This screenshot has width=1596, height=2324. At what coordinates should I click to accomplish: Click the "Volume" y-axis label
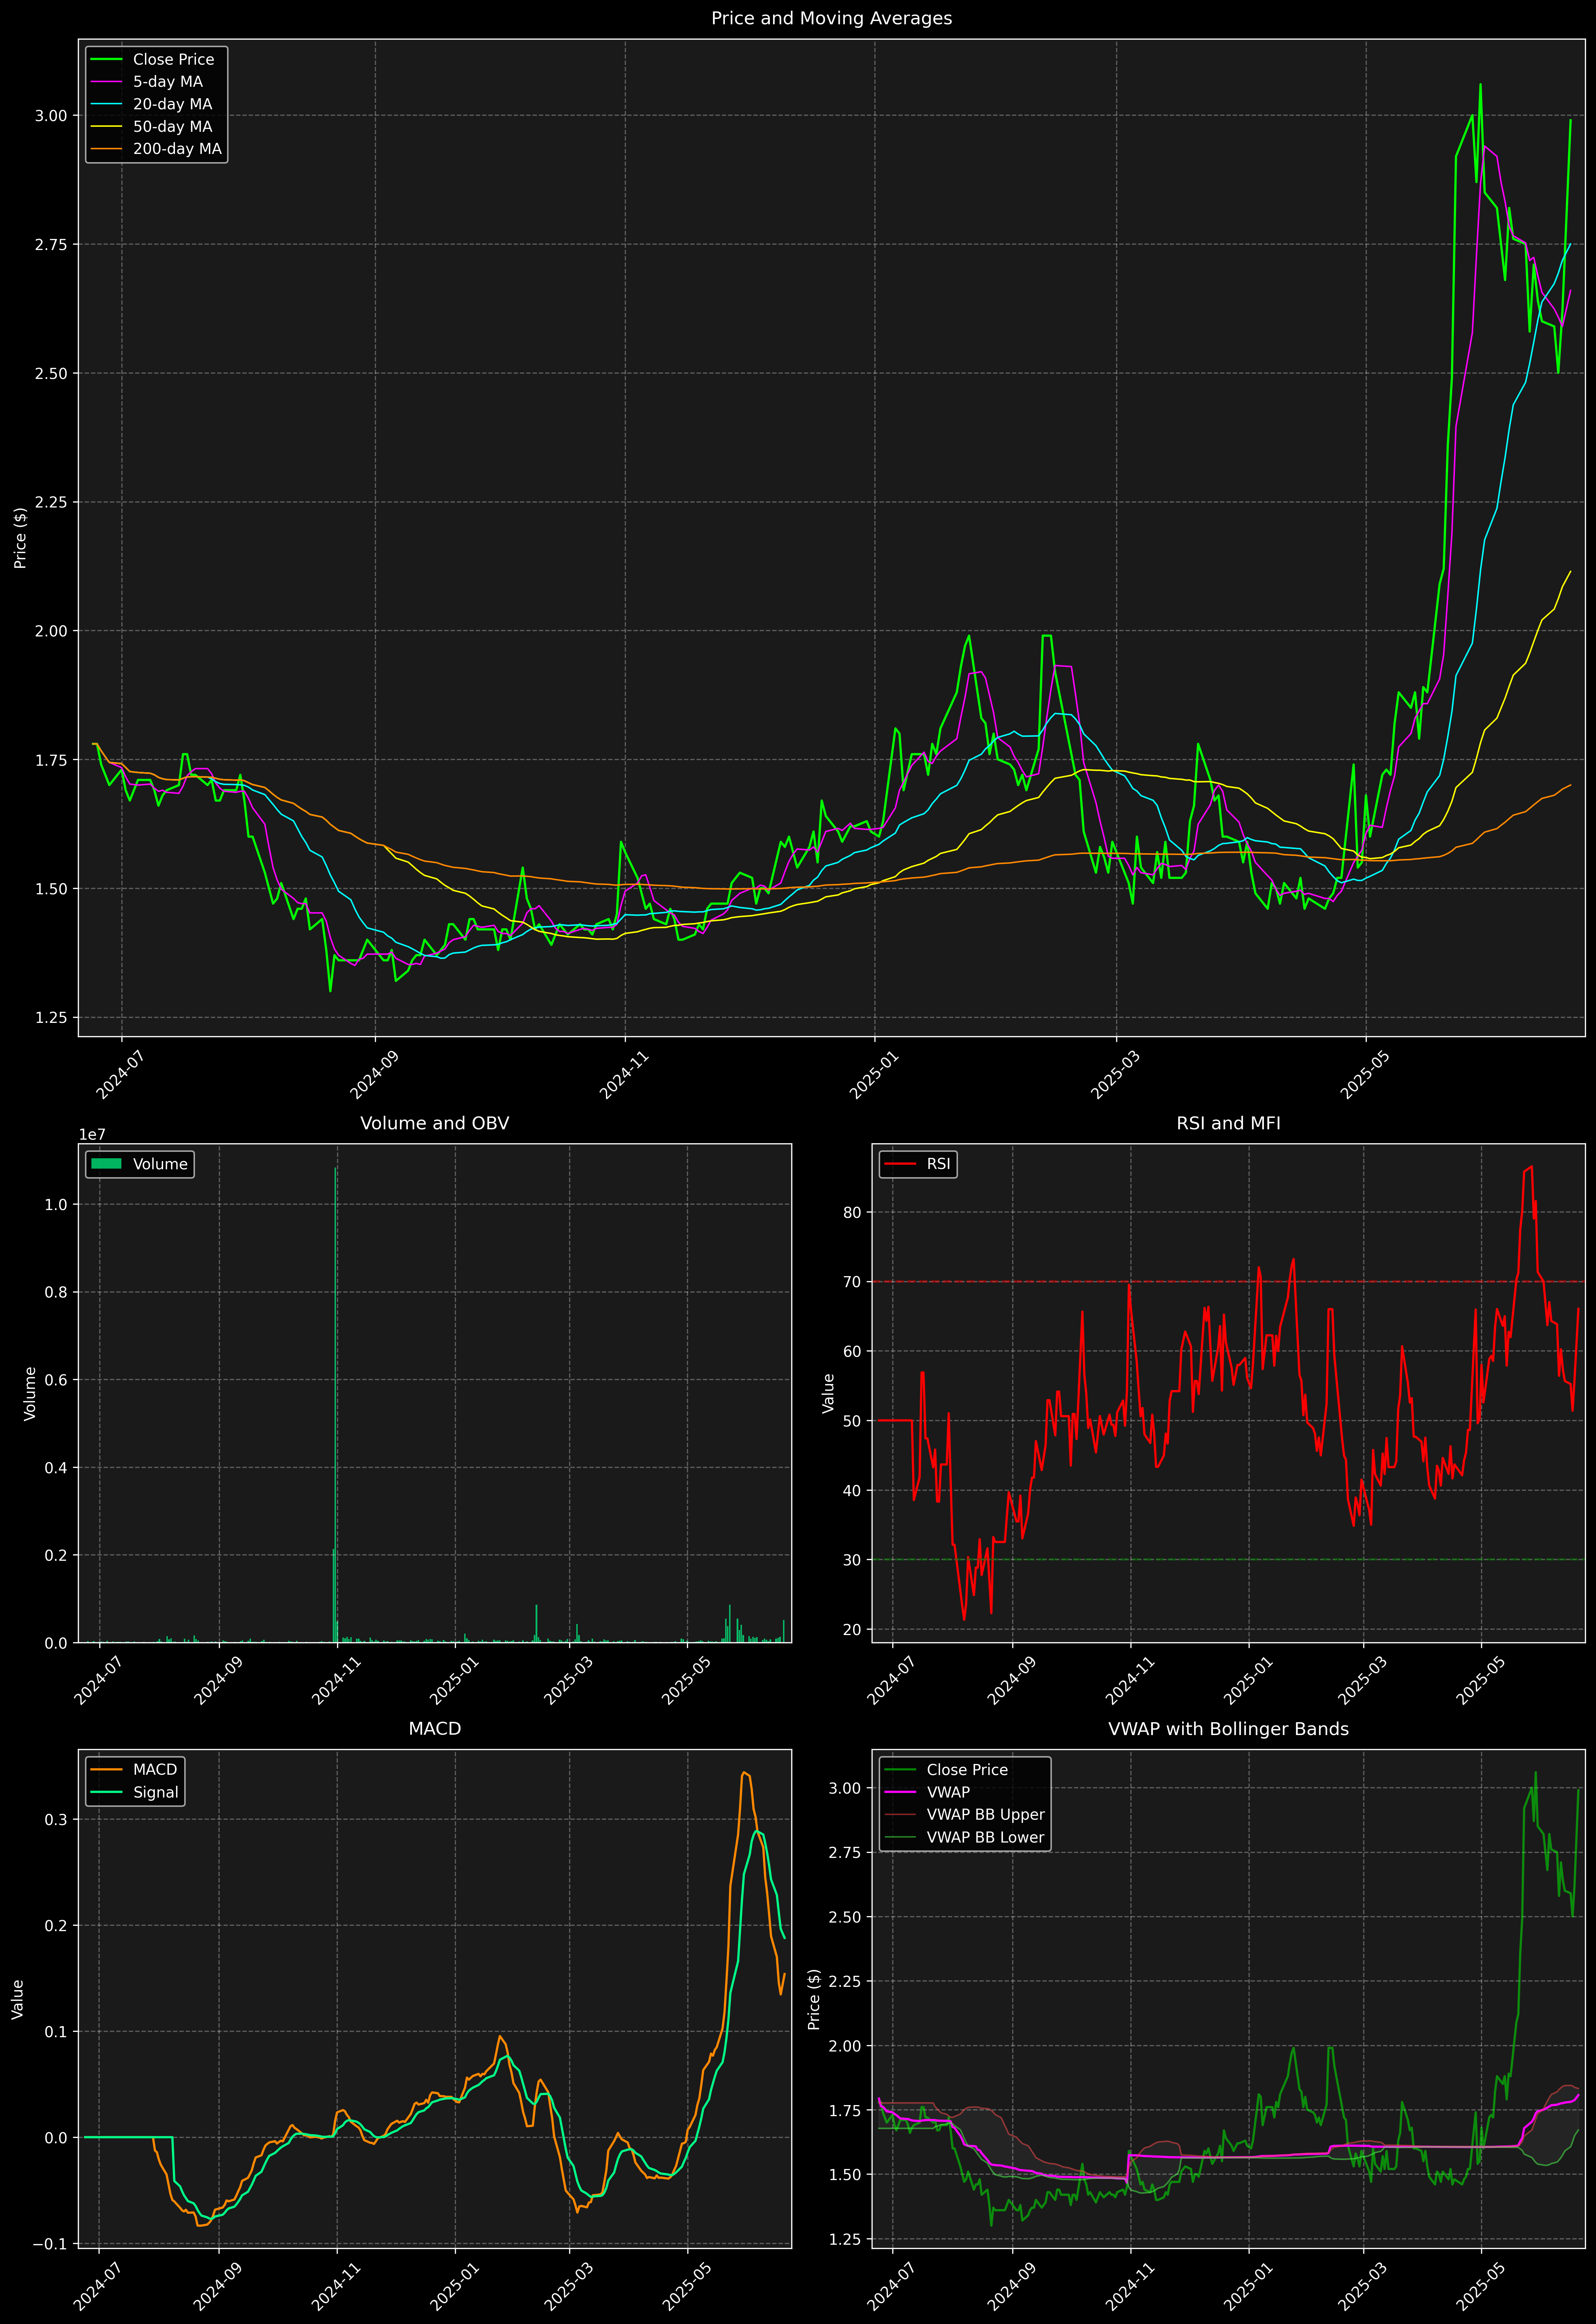pos(30,1393)
